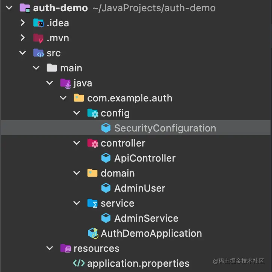The width and height of the screenshot is (272, 272).
Task: Click the java sources root icon
Action: (x=65, y=83)
